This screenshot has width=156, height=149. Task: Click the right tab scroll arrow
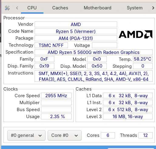point(153,8)
